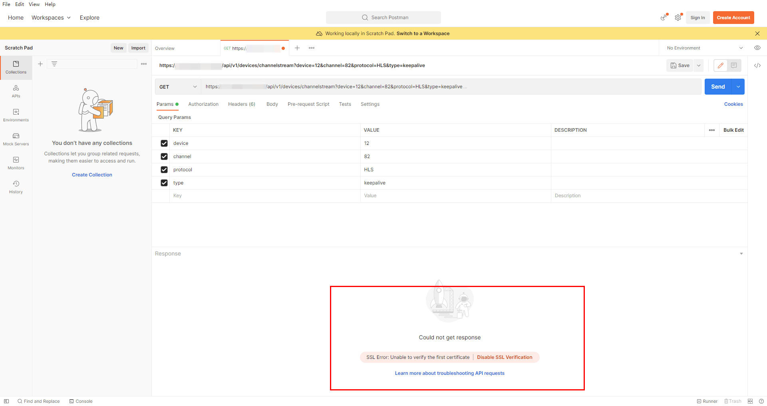Expand the Save options dropdown arrow
Viewport: 767px width, 406px height.
point(699,65)
